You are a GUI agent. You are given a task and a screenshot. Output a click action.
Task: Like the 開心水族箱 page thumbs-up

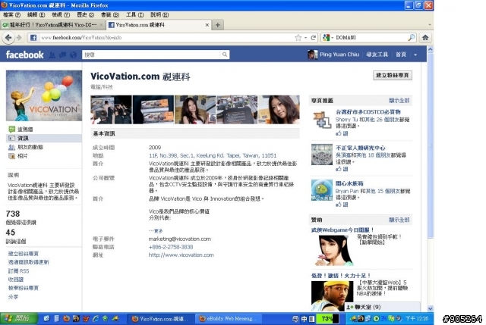[x=342, y=205]
